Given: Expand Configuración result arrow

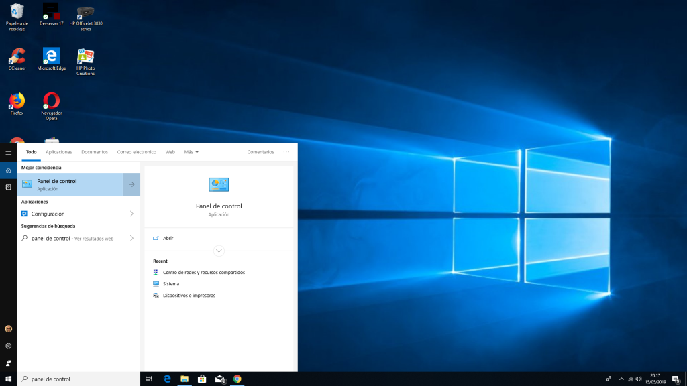Looking at the screenshot, I should (131, 214).
